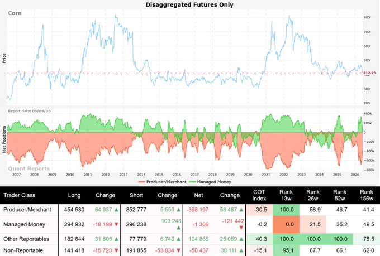This screenshot has width=380, height=256.
Task: Click Producer/Merchant long value 454 580
Action: [x=74, y=210]
